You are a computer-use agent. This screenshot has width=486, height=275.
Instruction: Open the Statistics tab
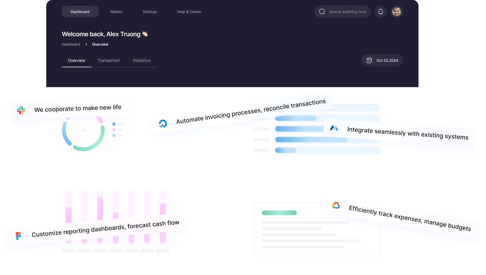pos(141,60)
